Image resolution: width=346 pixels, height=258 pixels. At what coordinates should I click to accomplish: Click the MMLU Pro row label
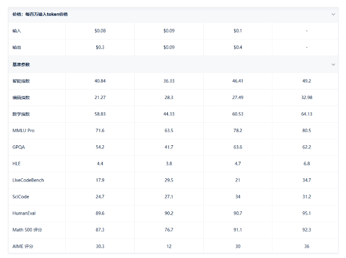23,131
